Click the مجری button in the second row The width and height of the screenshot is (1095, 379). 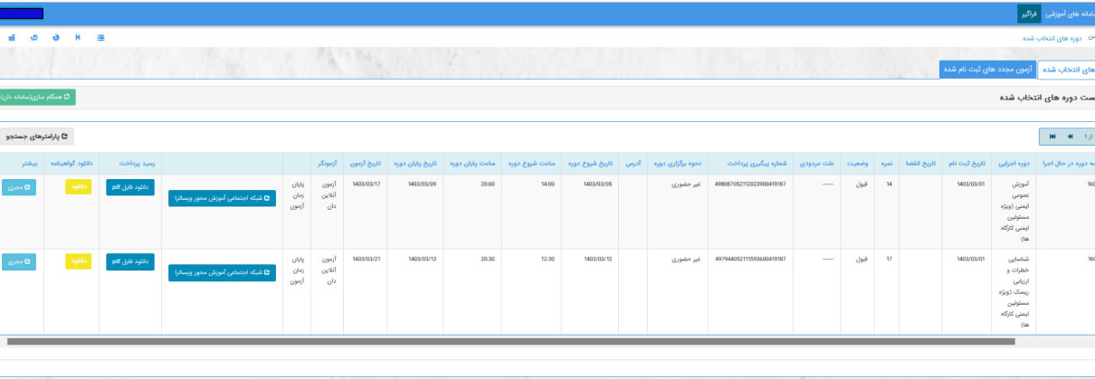point(19,261)
